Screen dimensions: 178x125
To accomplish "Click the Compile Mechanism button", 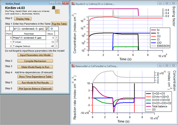I will 35,61.
